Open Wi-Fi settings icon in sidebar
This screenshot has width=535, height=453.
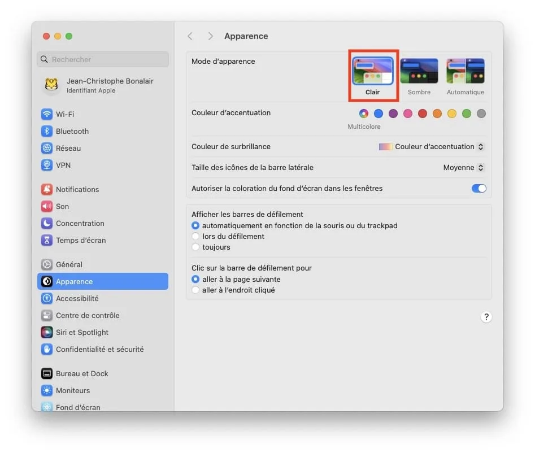coord(47,114)
